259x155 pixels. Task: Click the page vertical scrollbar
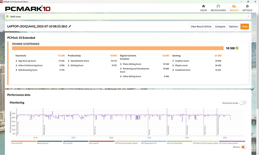tap(257, 62)
